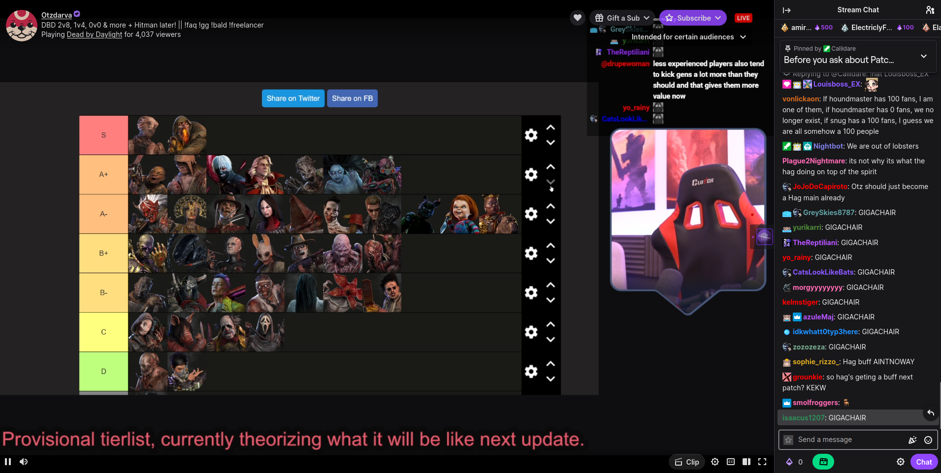Open the A- tier row settings gear
Screen dimensions: 941x473
[531, 214]
